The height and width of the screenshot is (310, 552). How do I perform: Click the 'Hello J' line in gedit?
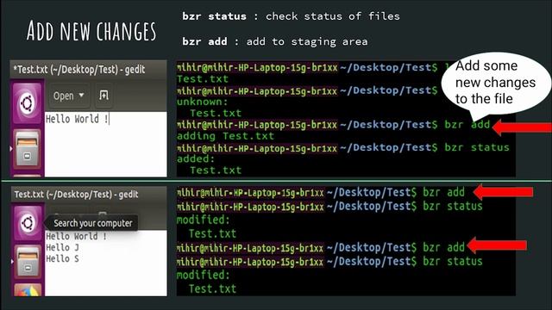[62, 247]
